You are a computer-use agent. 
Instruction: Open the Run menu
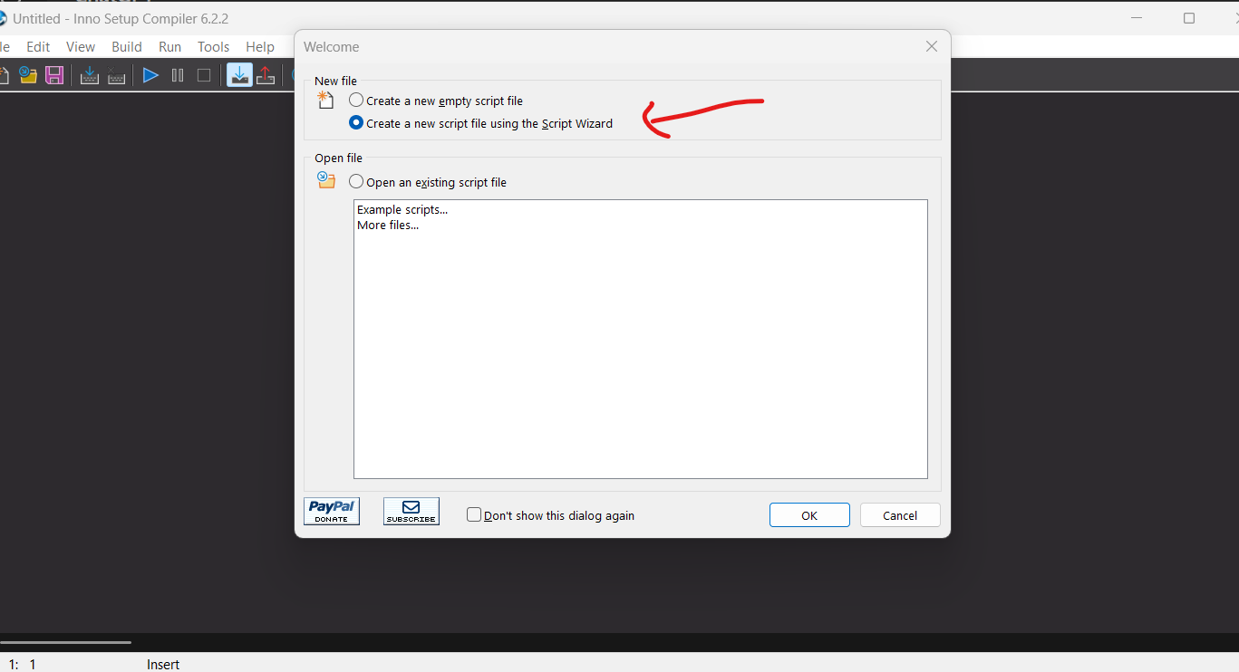click(170, 47)
